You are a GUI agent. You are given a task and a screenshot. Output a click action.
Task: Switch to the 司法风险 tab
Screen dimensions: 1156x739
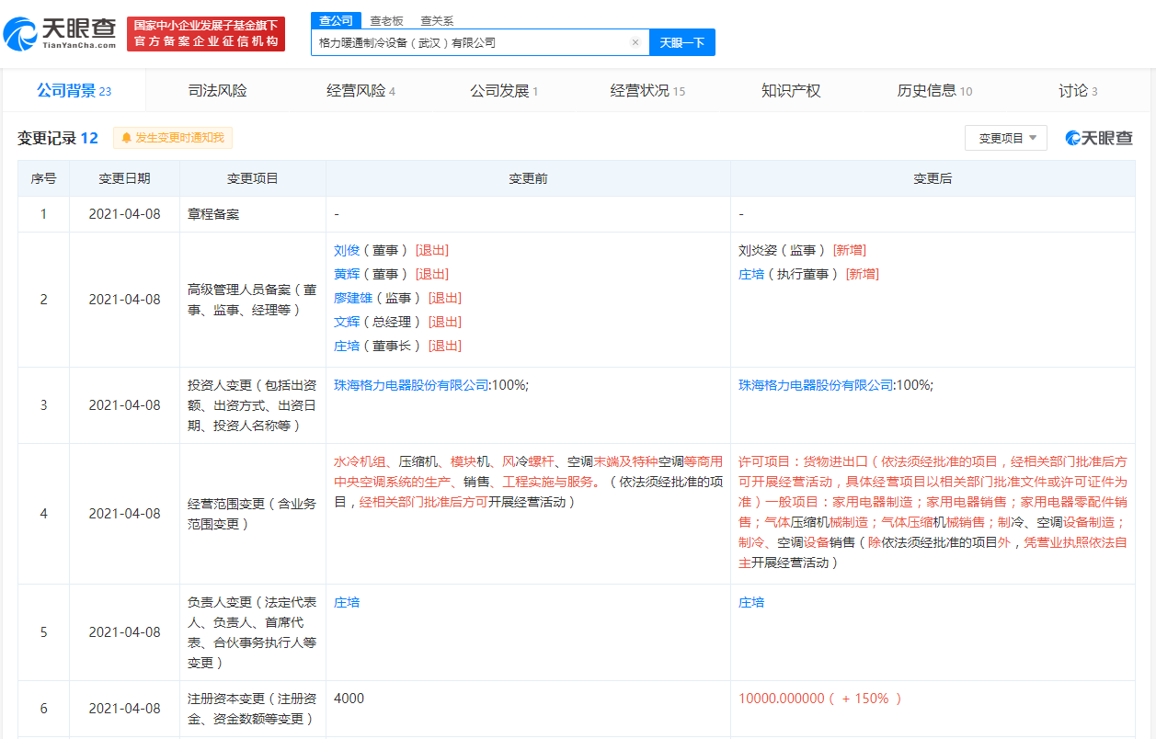point(217,91)
